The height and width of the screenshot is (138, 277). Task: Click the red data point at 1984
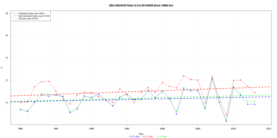pyautogui.click(x=48, y=81)
